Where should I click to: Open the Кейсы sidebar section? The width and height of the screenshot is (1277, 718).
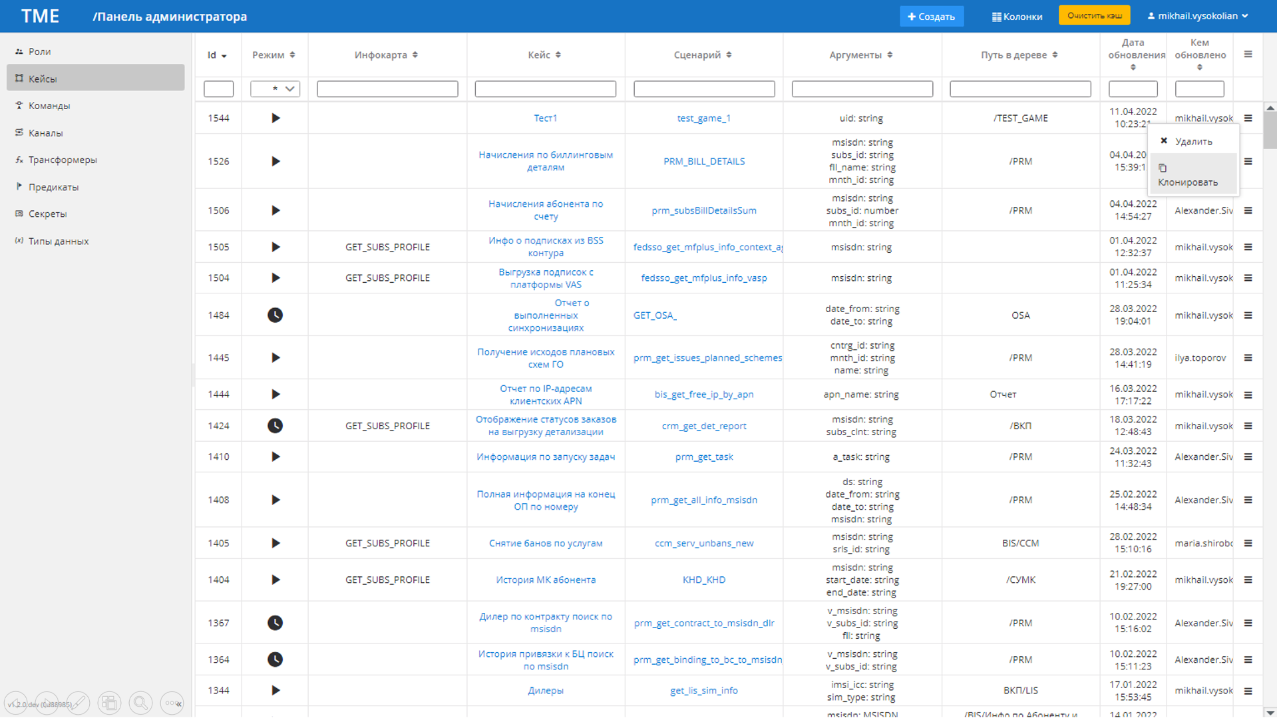point(96,78)
